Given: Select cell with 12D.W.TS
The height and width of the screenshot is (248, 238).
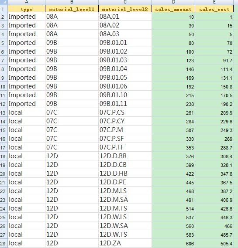Looking at the screenshot, I should [x=125, y=234].
